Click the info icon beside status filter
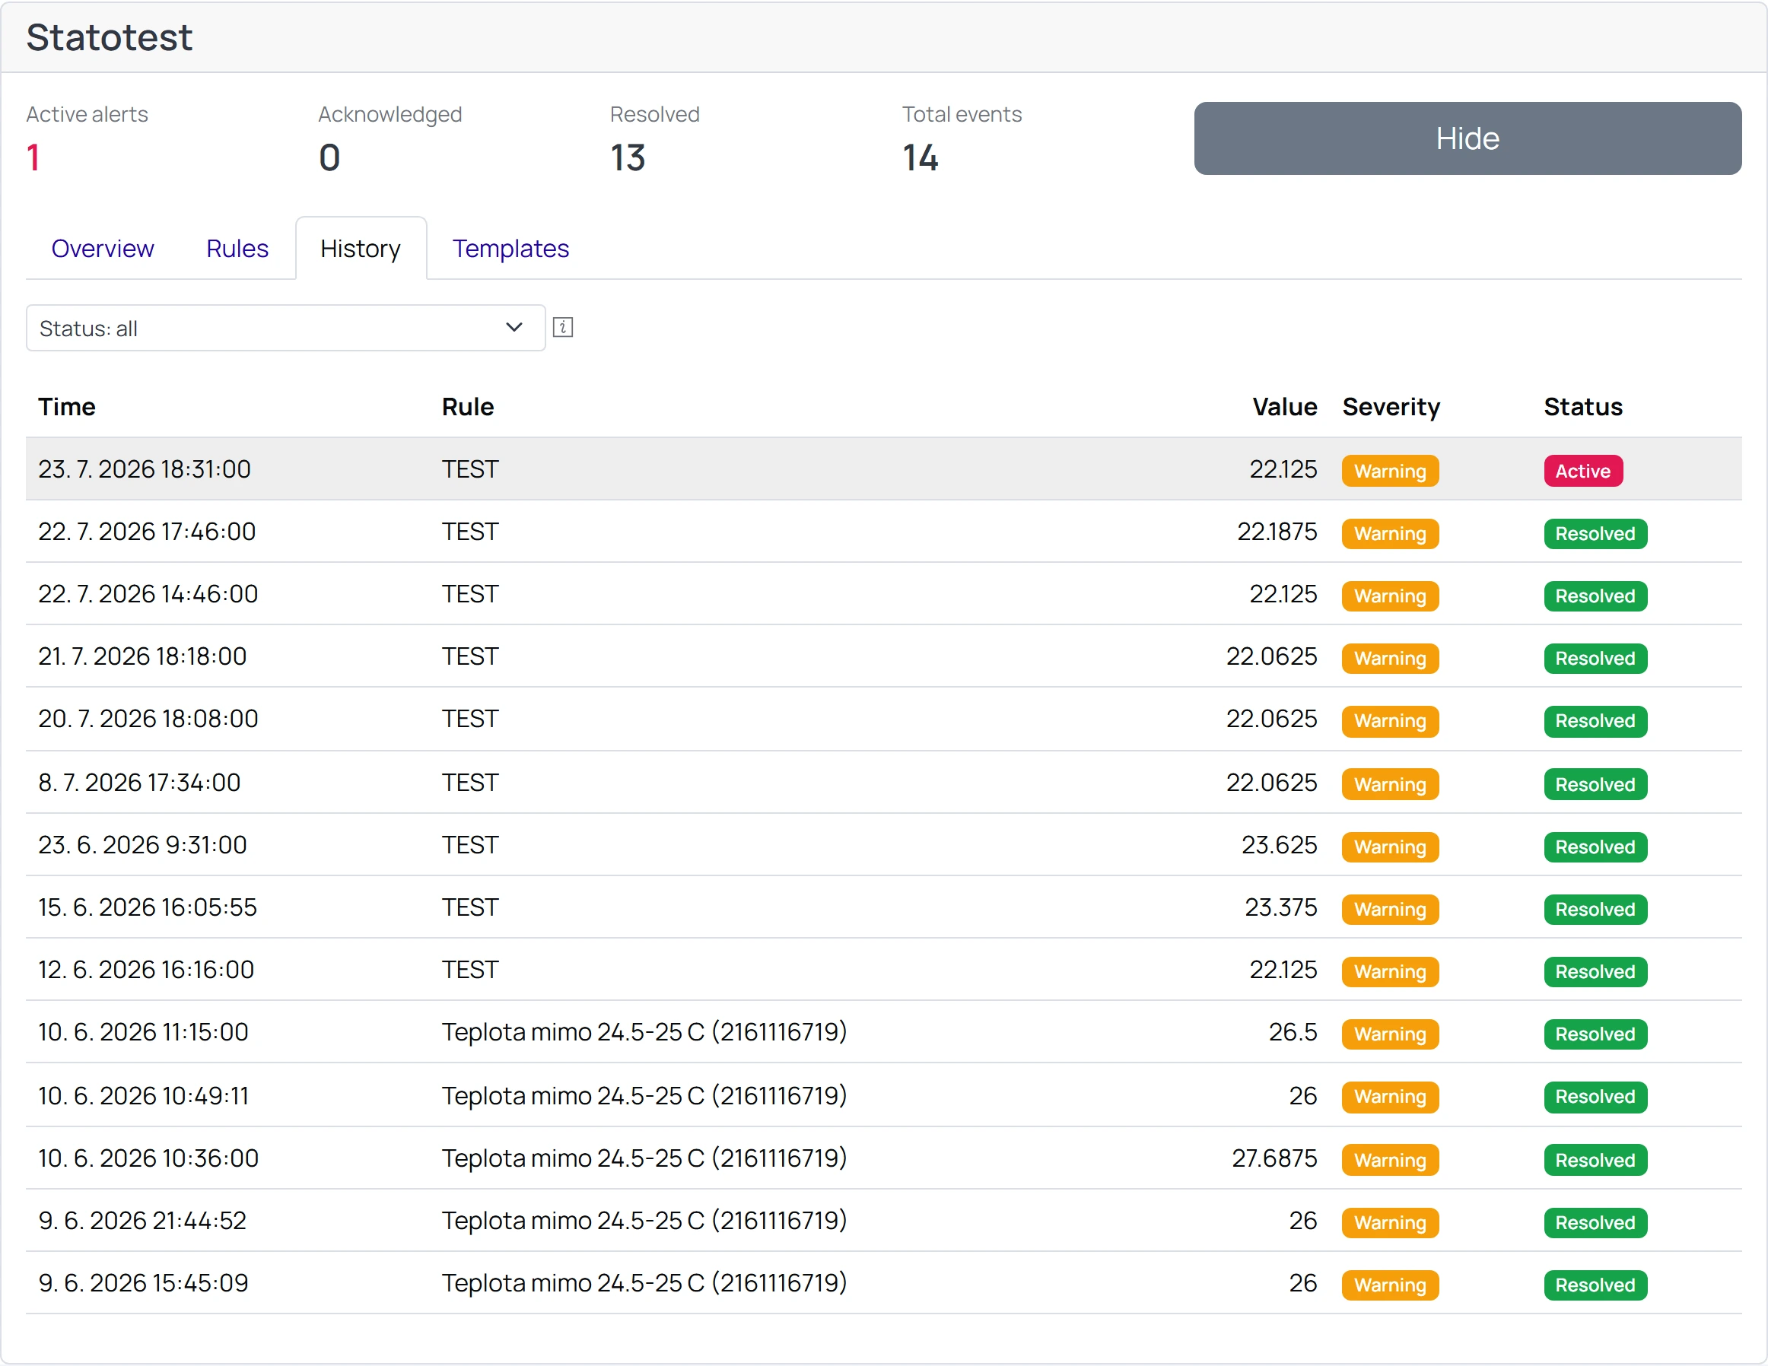 point(563,328)
